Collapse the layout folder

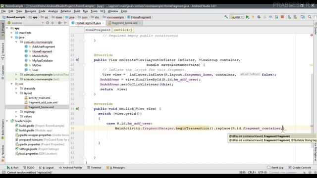(16, 93)
